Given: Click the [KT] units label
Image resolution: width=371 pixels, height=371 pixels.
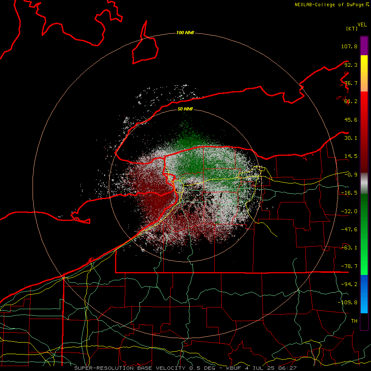Looking at the screenshot, I should pyautogui.click(x=352, y=28).
